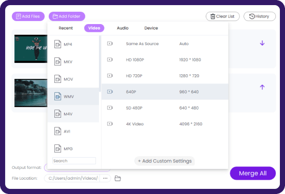The image size is (285, 194).
Task: Click the M4V format file icon
Action: point(57,114)
